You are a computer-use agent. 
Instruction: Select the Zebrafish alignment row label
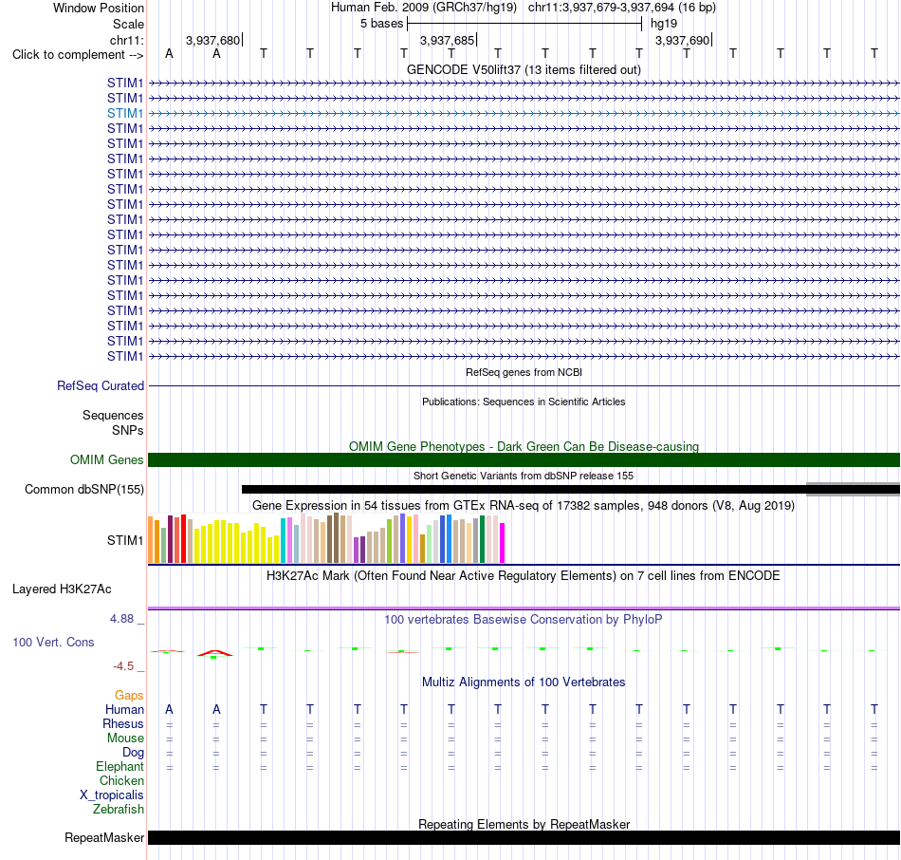[x=119, y=810]
